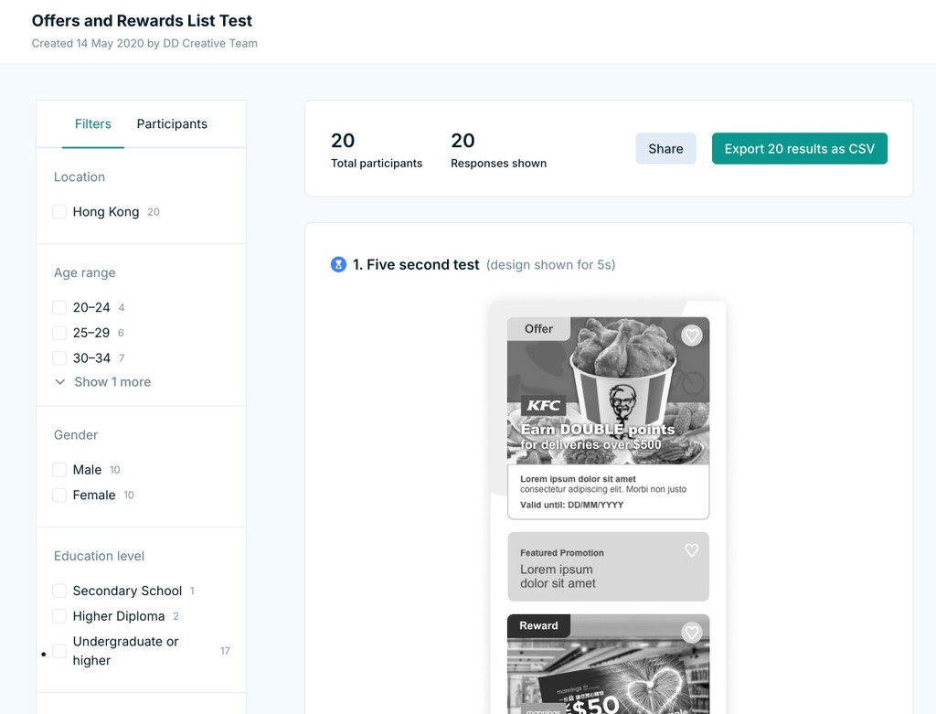Click Show 1 more age ranges

(112, 381)
